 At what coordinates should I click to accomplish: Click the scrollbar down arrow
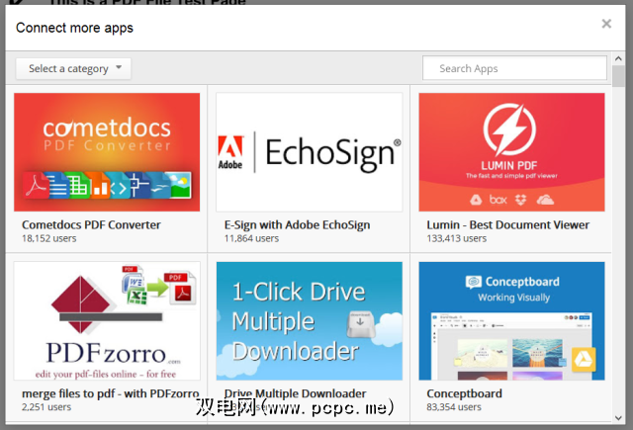pyautogui.click(x=618, y=417)
